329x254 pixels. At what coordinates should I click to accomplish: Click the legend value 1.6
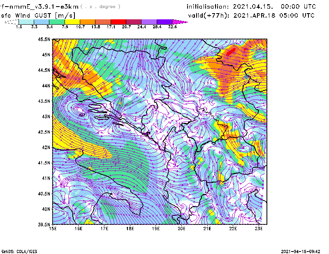pyautogui.click(x=19, y=27)
